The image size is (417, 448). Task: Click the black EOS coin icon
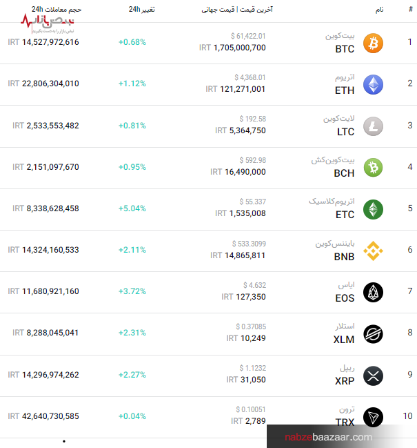(373, 292)
